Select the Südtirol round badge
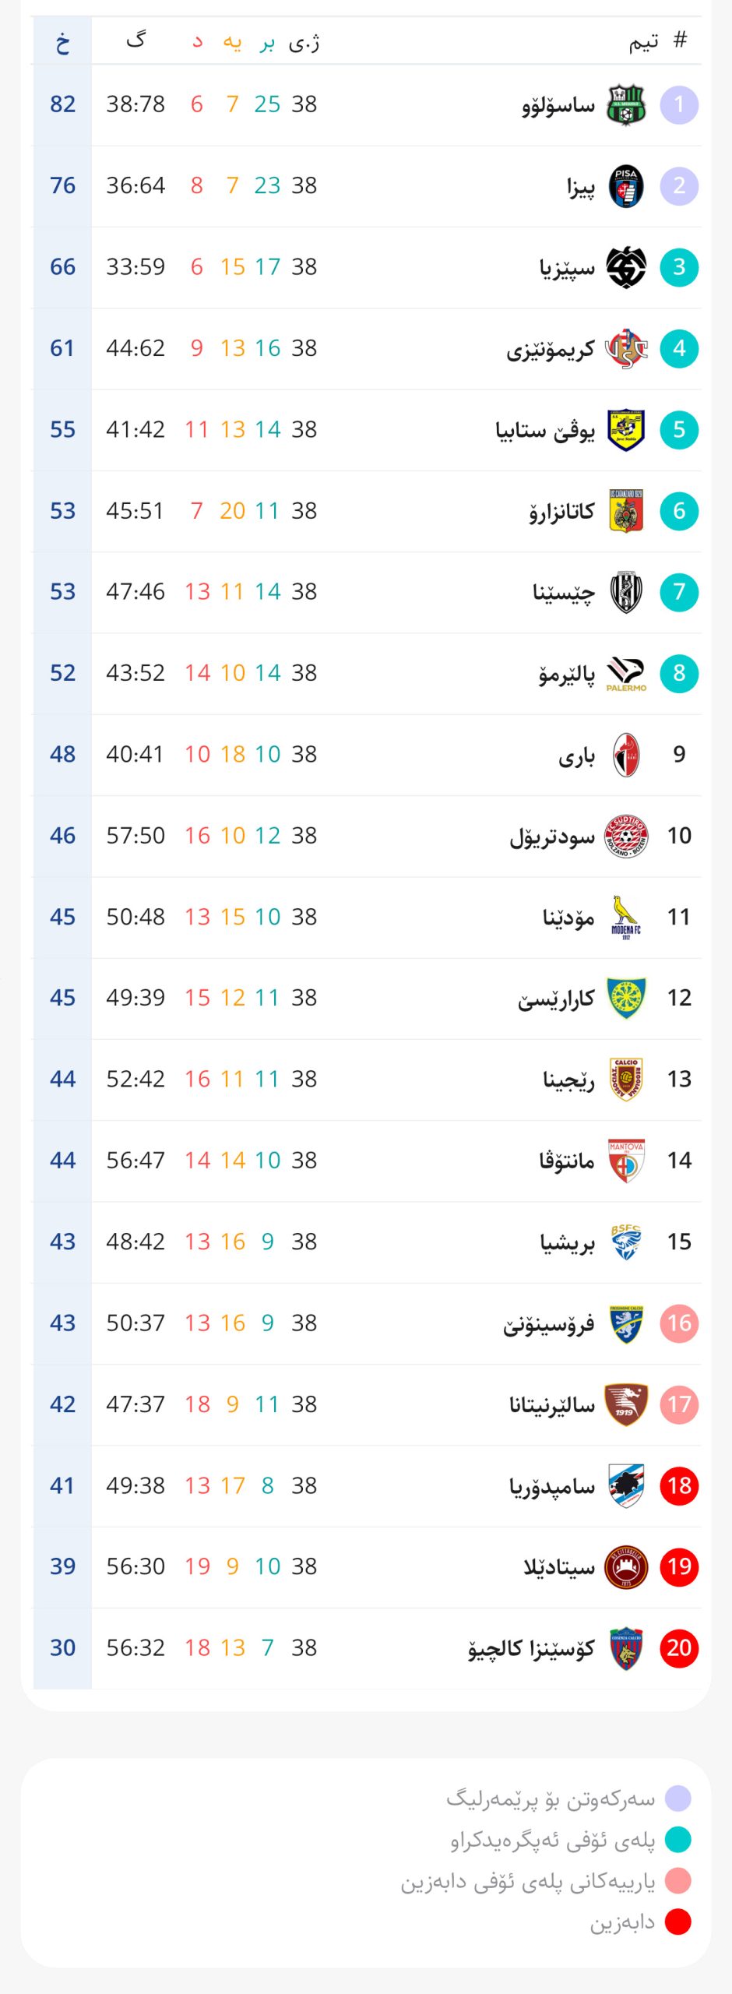This screenshot has width=732, height=1994. [x=626, y=837]
